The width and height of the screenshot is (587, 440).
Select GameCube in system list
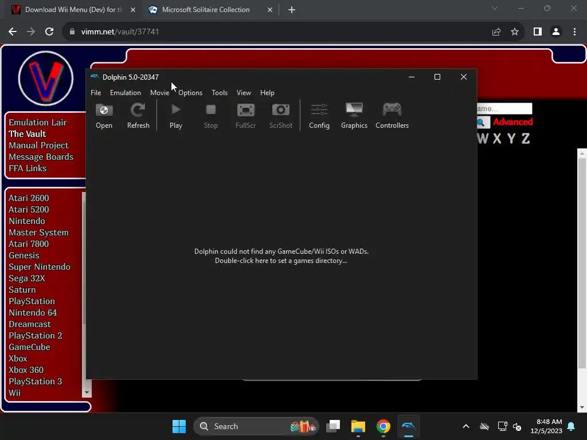29,347
